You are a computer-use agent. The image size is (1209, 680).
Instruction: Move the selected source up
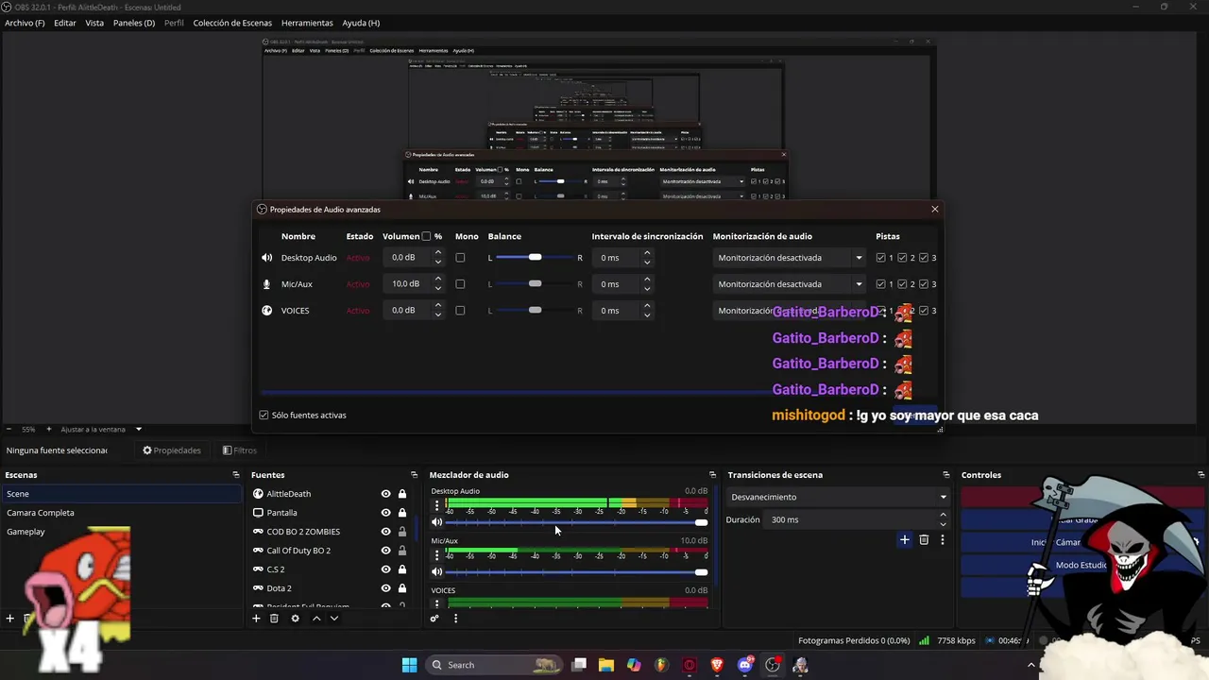(316, 619)
